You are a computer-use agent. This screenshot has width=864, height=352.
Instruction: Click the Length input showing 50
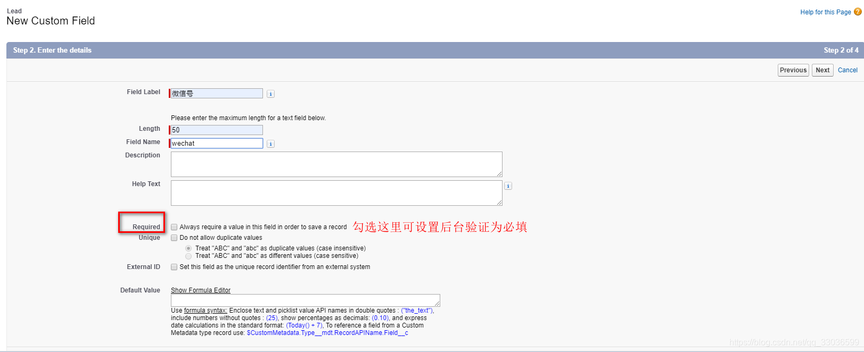(x=217, y=130)
